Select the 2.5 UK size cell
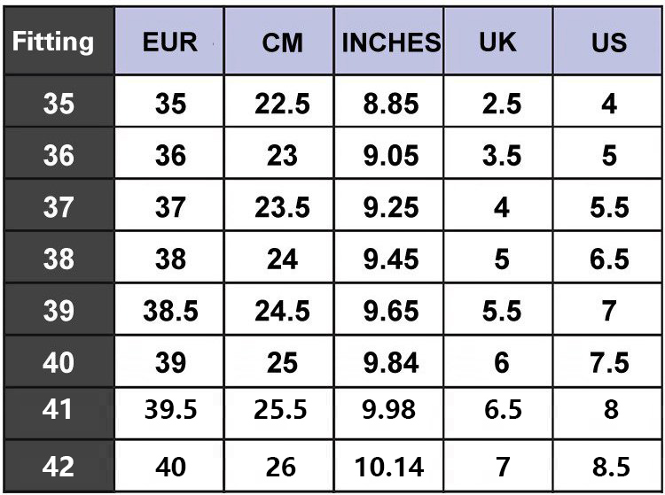 (501, 104)
